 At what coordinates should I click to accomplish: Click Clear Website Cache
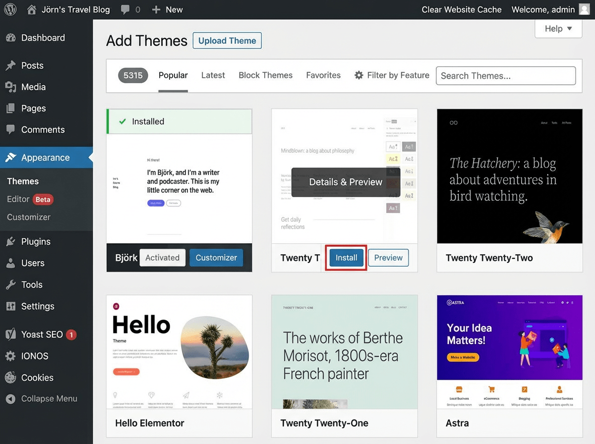click(462, 10)
